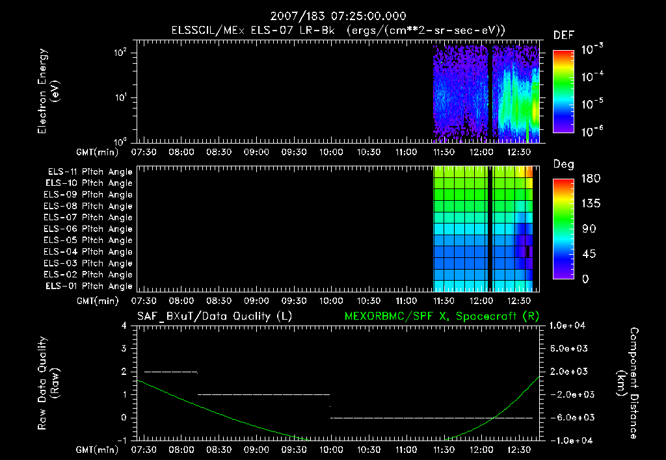Click the ELS-05 Pitch Angle row label
The image size is (666, 460).
88,240
